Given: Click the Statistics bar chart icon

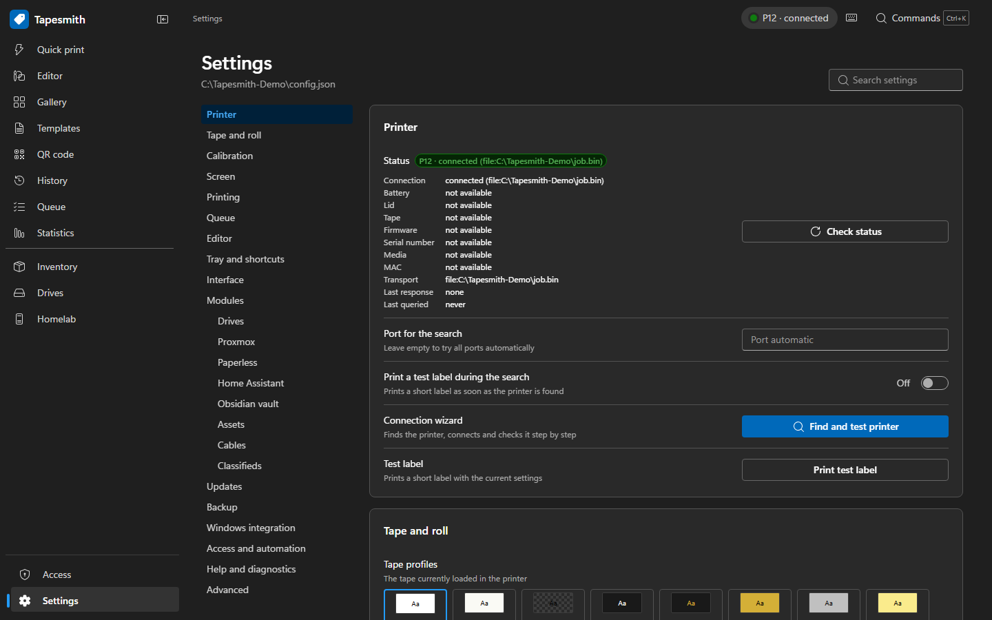Looking at the screenshot, I should coord(19,233).
